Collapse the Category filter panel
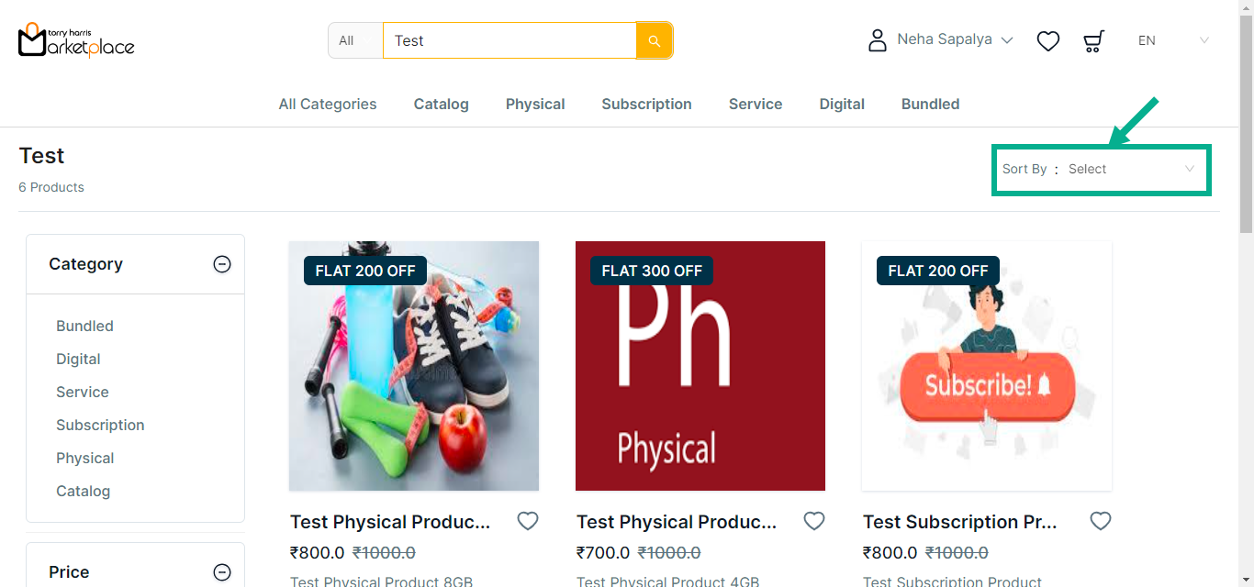1254x587 pixels. coord(221,264)
